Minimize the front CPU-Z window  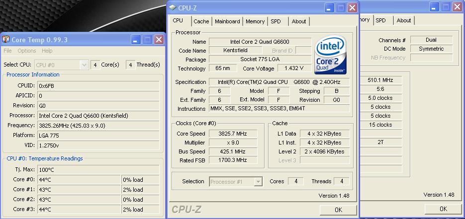click(329, 8)
